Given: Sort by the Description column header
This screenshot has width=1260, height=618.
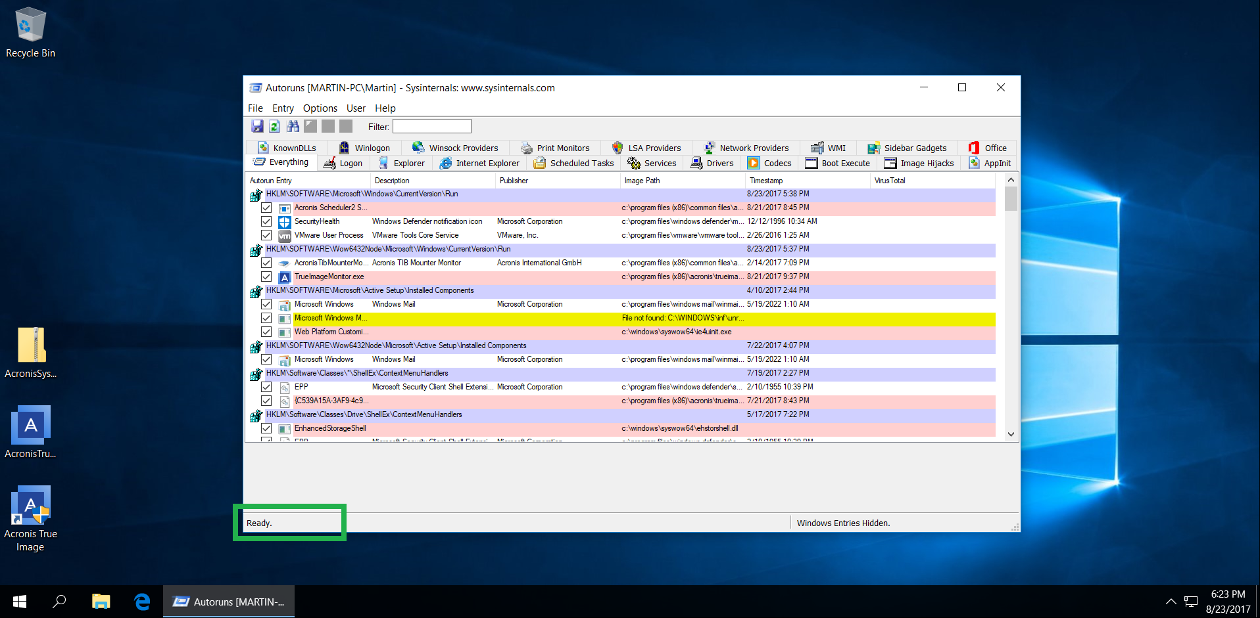Looking at the screenshot, I should point(433,181).
